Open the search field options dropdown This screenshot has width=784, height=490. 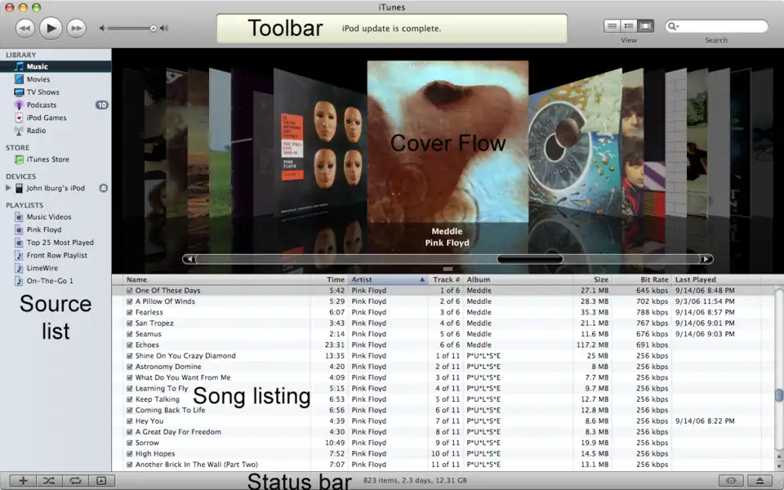674,26
